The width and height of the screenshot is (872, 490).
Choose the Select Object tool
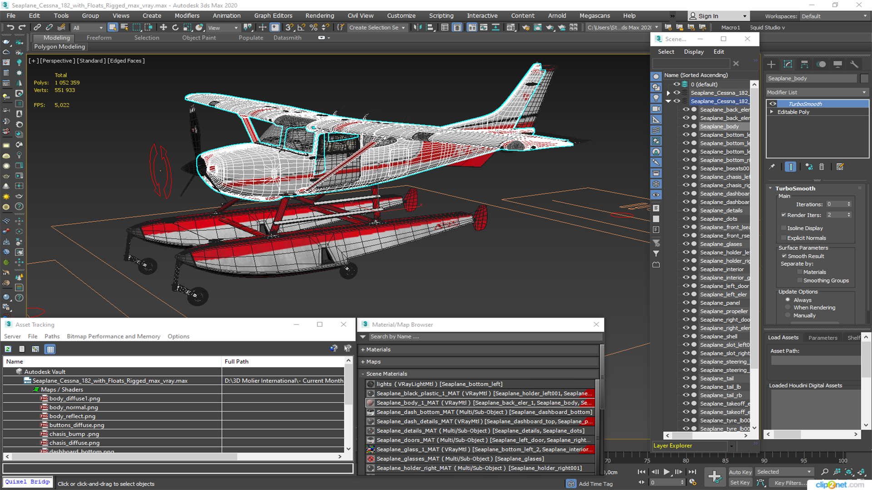[x=113, y=27]
